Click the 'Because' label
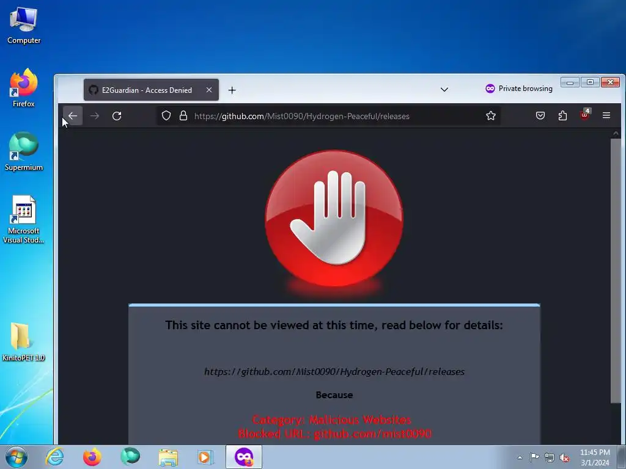The width and height of the screenshot is (626, 469). pos(334,395)
